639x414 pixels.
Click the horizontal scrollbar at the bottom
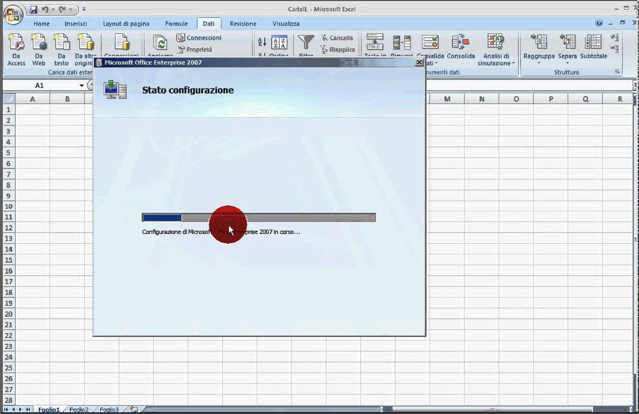(492, 409)
